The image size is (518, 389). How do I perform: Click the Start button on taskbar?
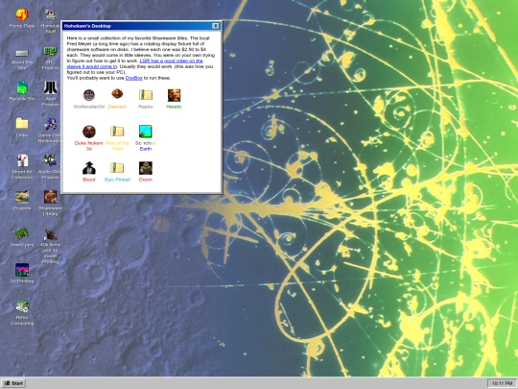13,383
